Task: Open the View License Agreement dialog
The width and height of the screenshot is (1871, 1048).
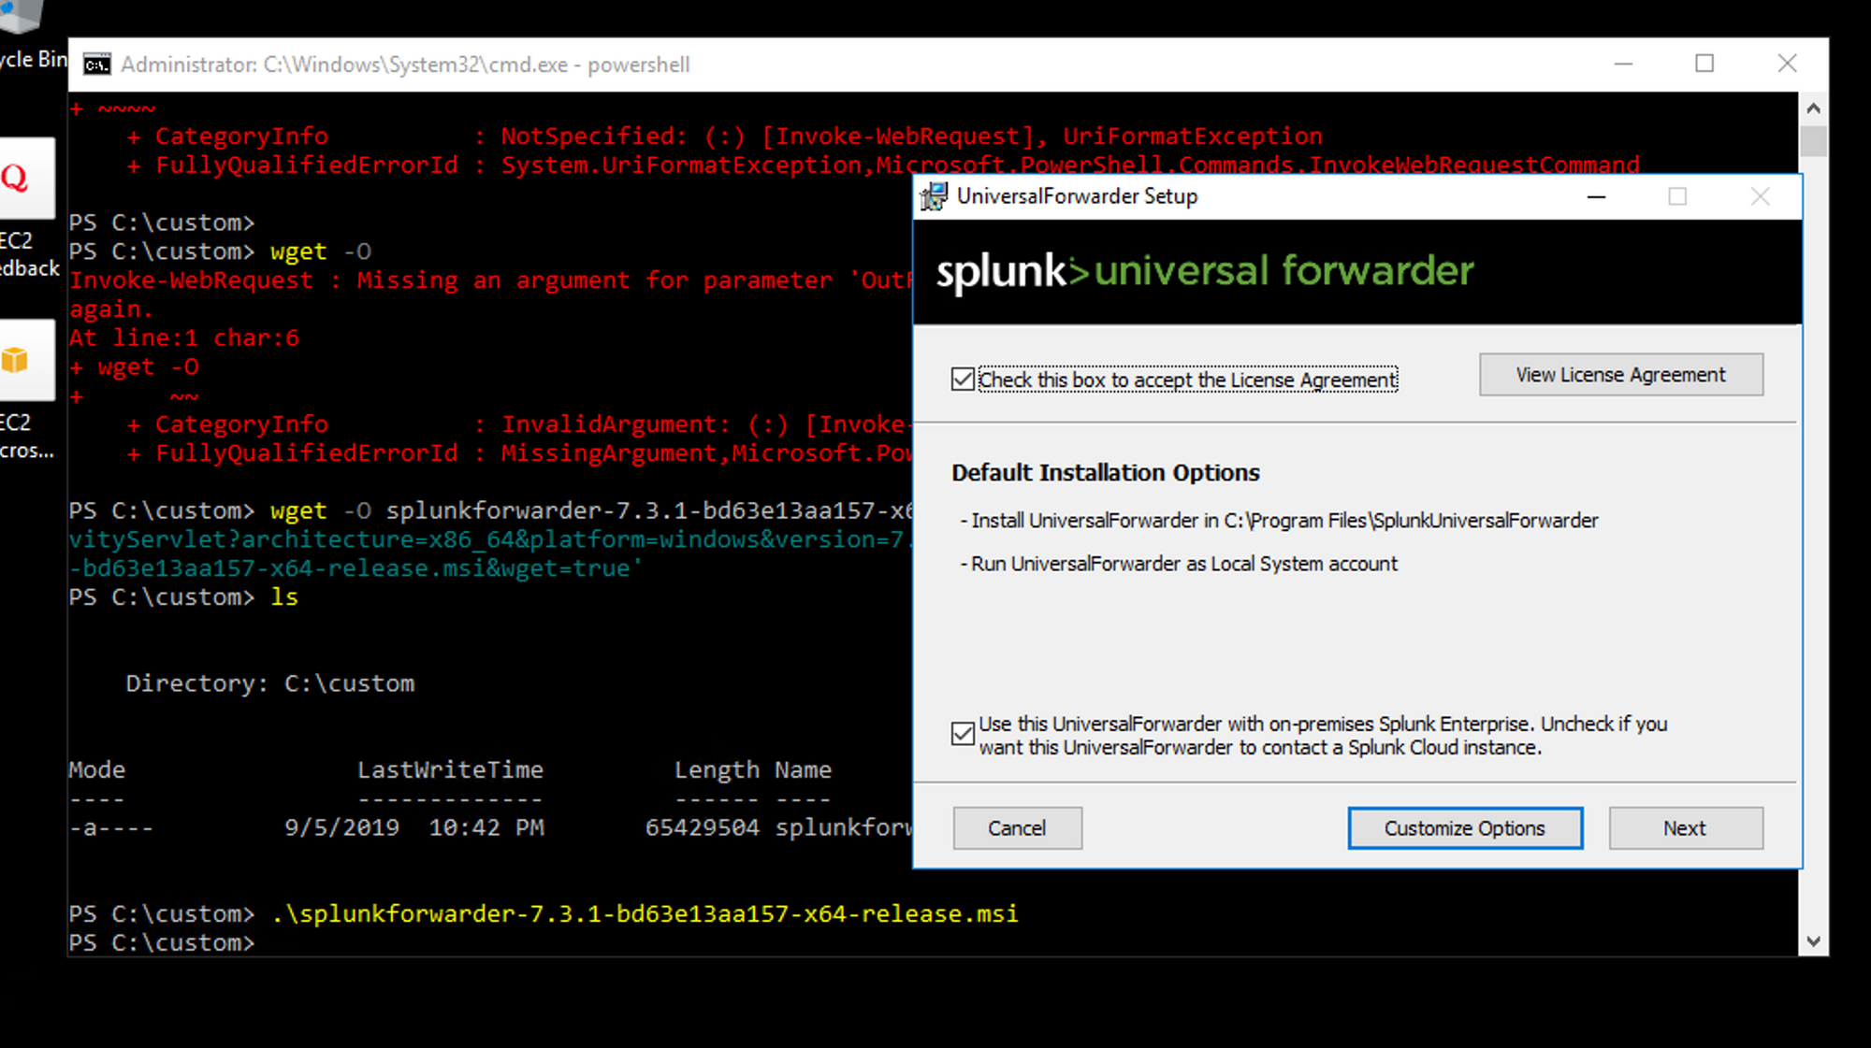Action: [1620, 374]
